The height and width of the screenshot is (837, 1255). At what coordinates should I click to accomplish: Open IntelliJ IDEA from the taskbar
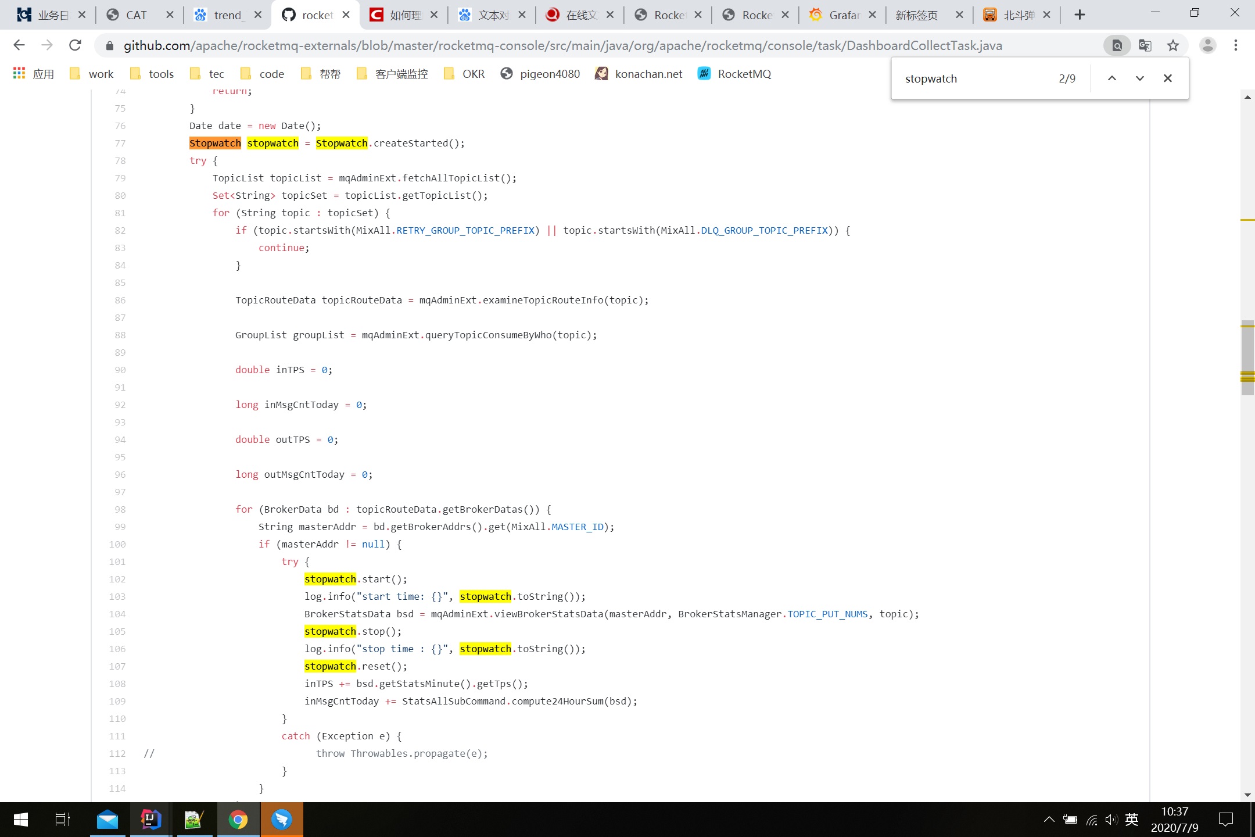point(149,820)
